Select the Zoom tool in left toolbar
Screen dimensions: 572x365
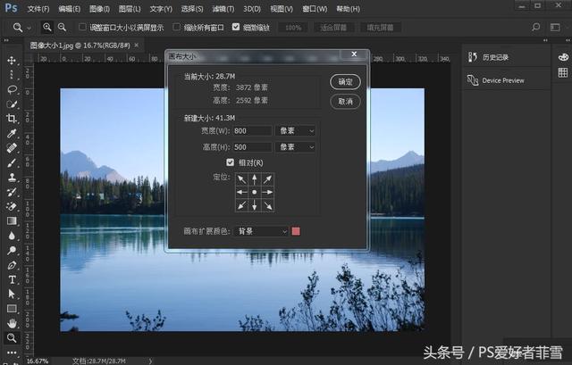click(x=12, y=338)
